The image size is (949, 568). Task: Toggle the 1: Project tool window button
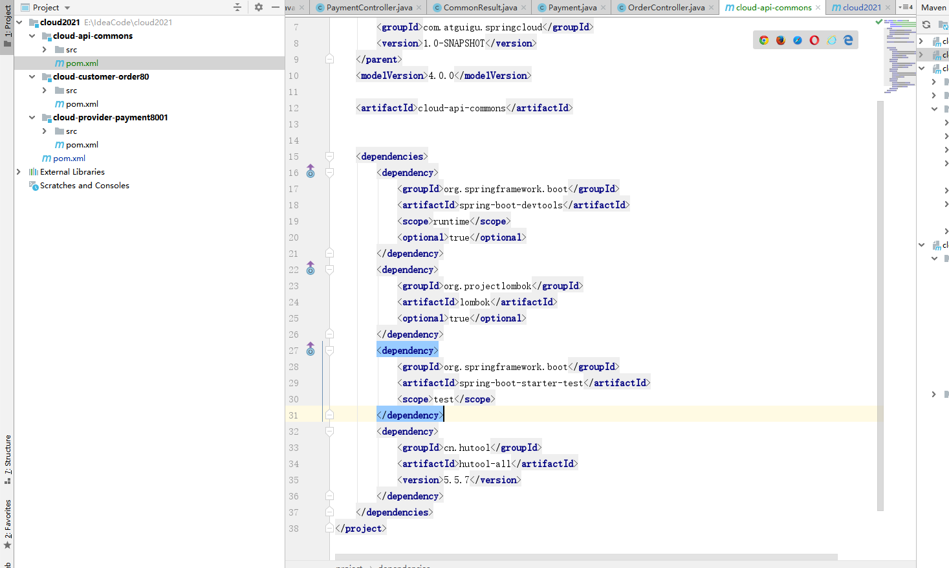[7, 26]
